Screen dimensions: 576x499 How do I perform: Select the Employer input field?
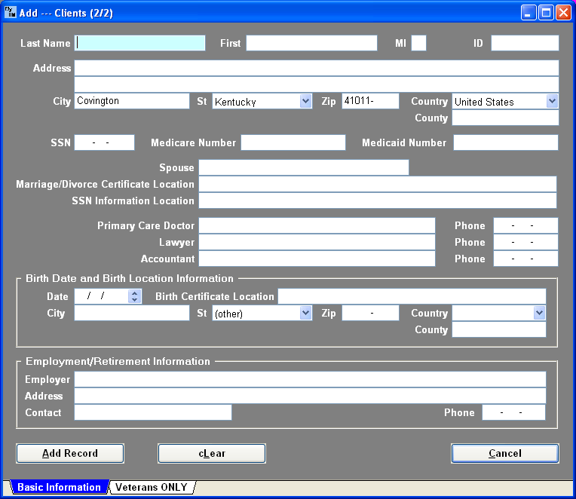309,379
